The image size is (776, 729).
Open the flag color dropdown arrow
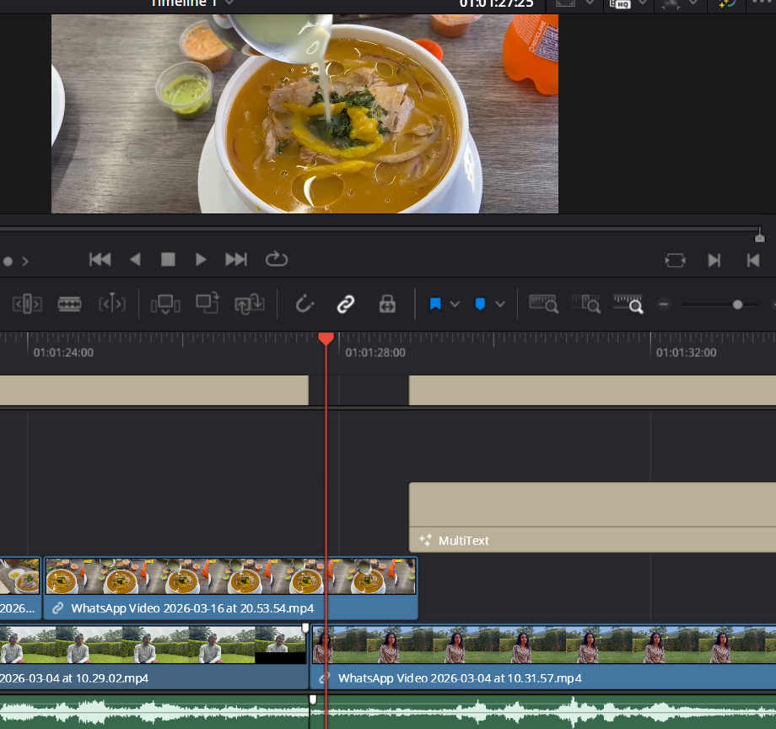coord(455,304)
